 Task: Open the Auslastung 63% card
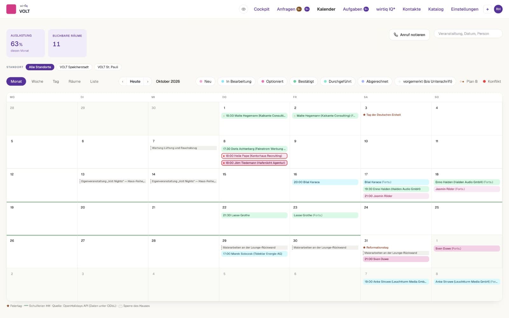pyautogui.click(x=25, y=43)
